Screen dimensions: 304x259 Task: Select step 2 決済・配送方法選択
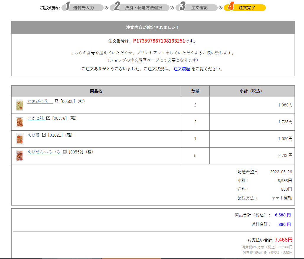coord(139,8)
